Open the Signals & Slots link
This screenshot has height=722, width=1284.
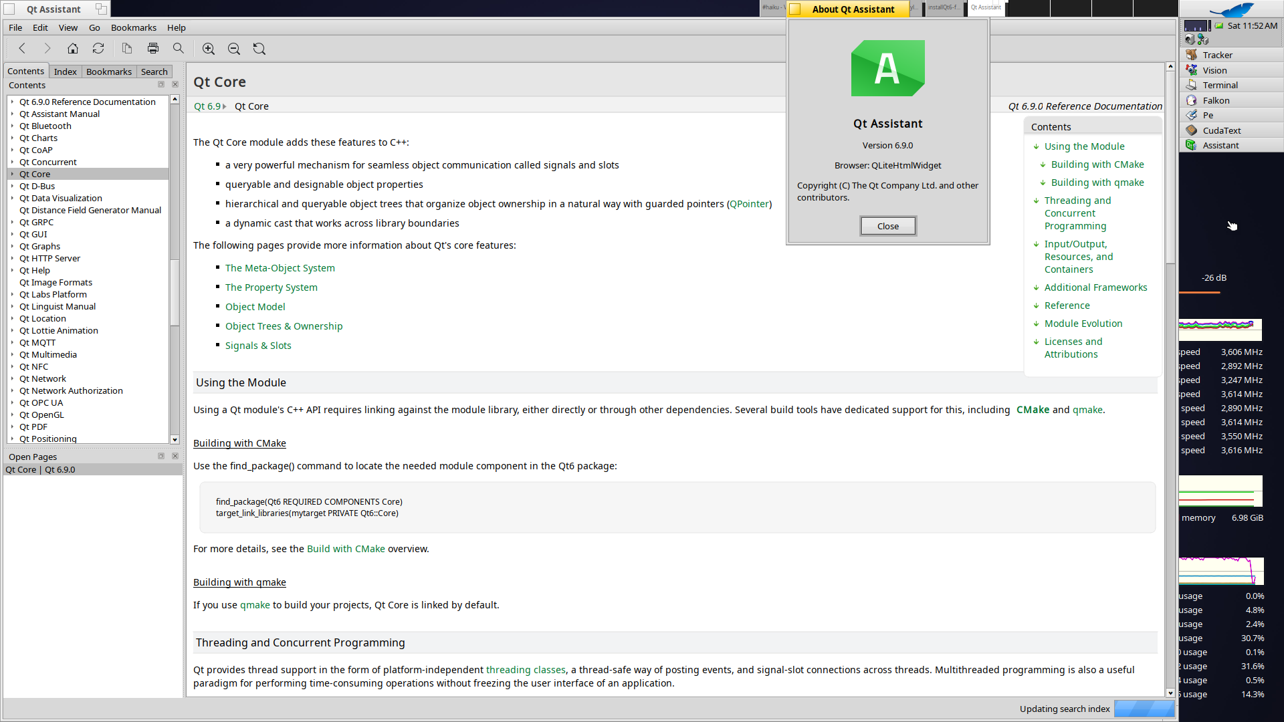(258, 346)
